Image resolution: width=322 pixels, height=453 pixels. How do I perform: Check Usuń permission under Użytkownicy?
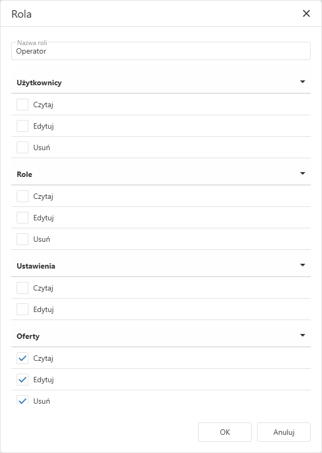(x=23, y=147)
